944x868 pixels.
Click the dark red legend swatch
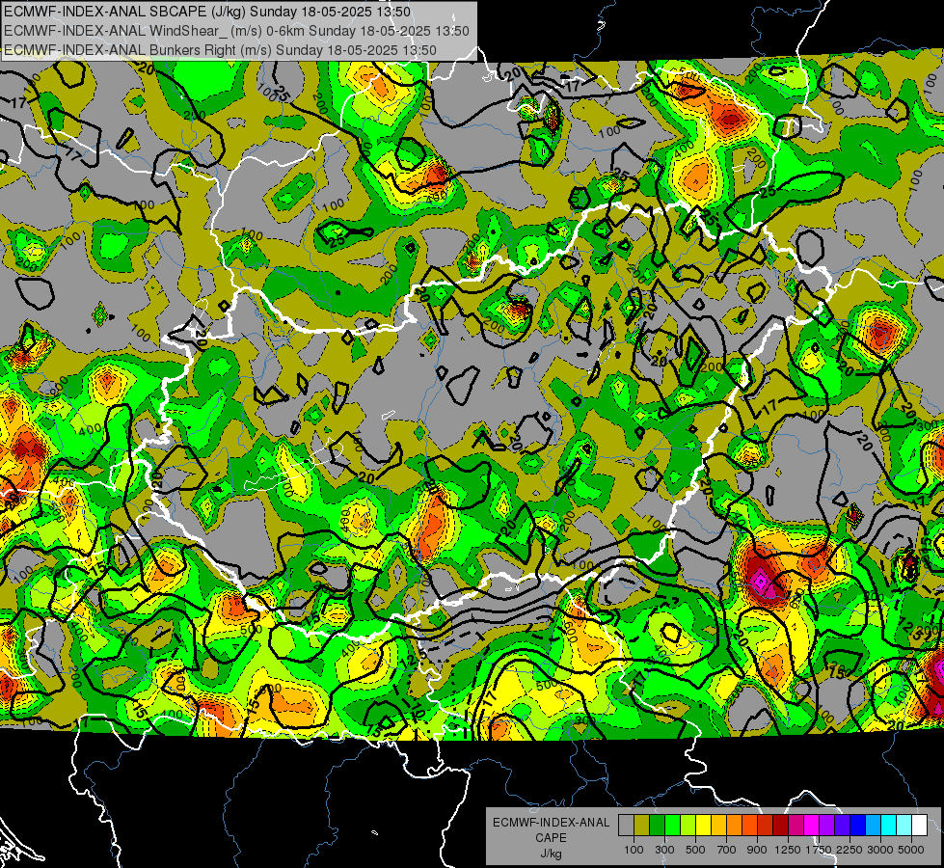click(781, 825)
